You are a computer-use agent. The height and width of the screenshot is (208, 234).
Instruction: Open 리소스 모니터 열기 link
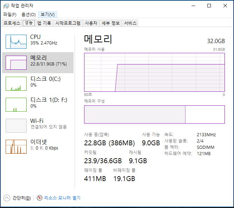pyautogui.click(x=62, y=198)
